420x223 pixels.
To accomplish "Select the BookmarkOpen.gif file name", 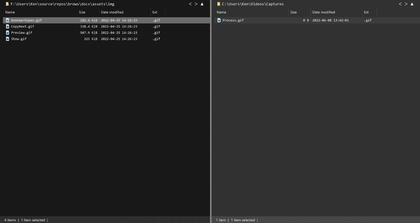I will [26, 20].
